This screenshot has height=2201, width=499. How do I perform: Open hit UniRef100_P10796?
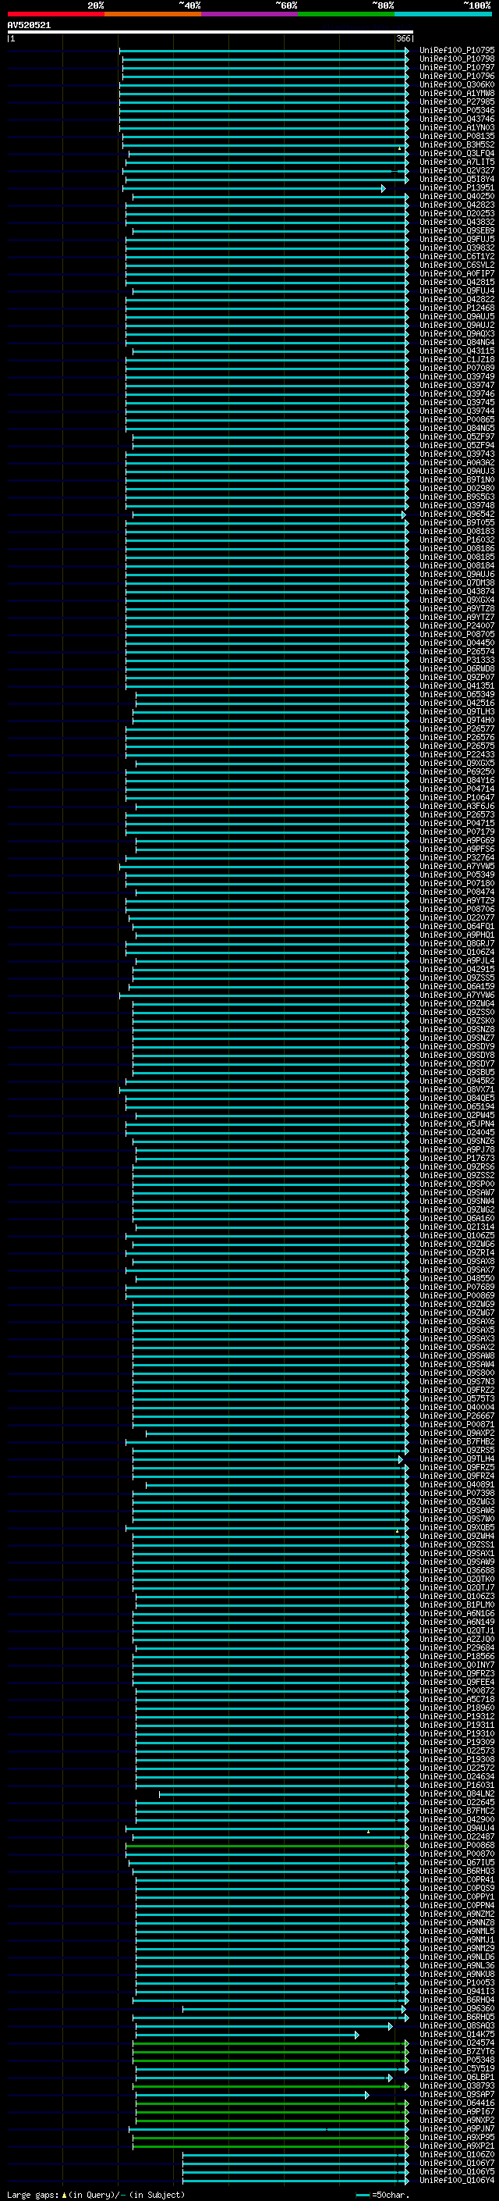pyautogui.click(x=456, y=76)
